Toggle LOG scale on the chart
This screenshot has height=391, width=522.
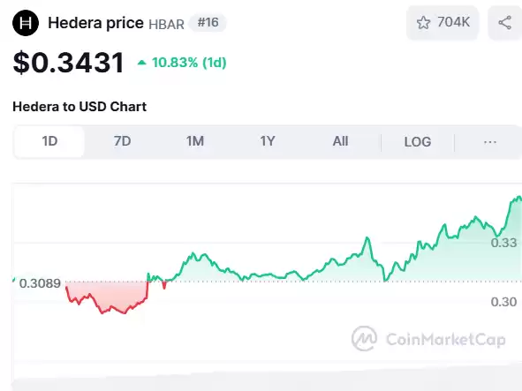click(418, 142)
